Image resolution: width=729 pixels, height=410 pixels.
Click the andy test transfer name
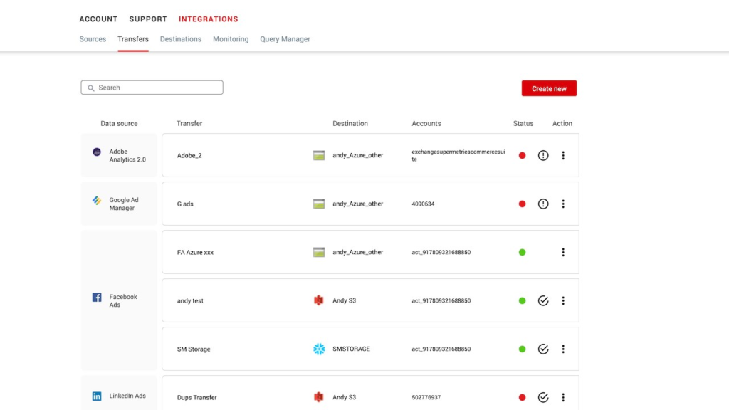click(x=190, y=301)
